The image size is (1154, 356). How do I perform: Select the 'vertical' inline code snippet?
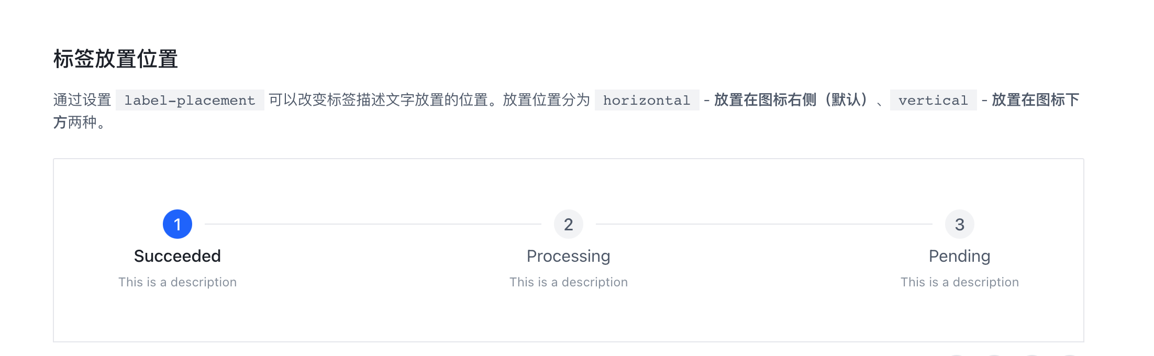(x=933, y=100)
